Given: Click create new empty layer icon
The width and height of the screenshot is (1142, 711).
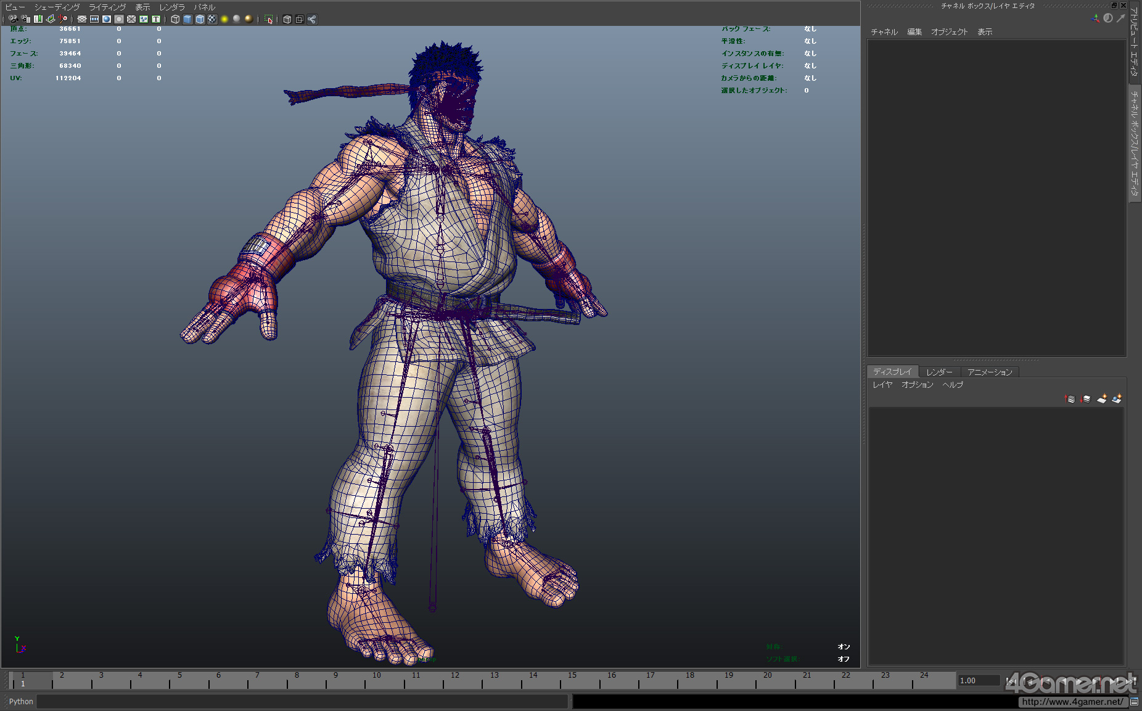Looking at the screenshot, I should pyautogui.click(x=1101, y=399).
